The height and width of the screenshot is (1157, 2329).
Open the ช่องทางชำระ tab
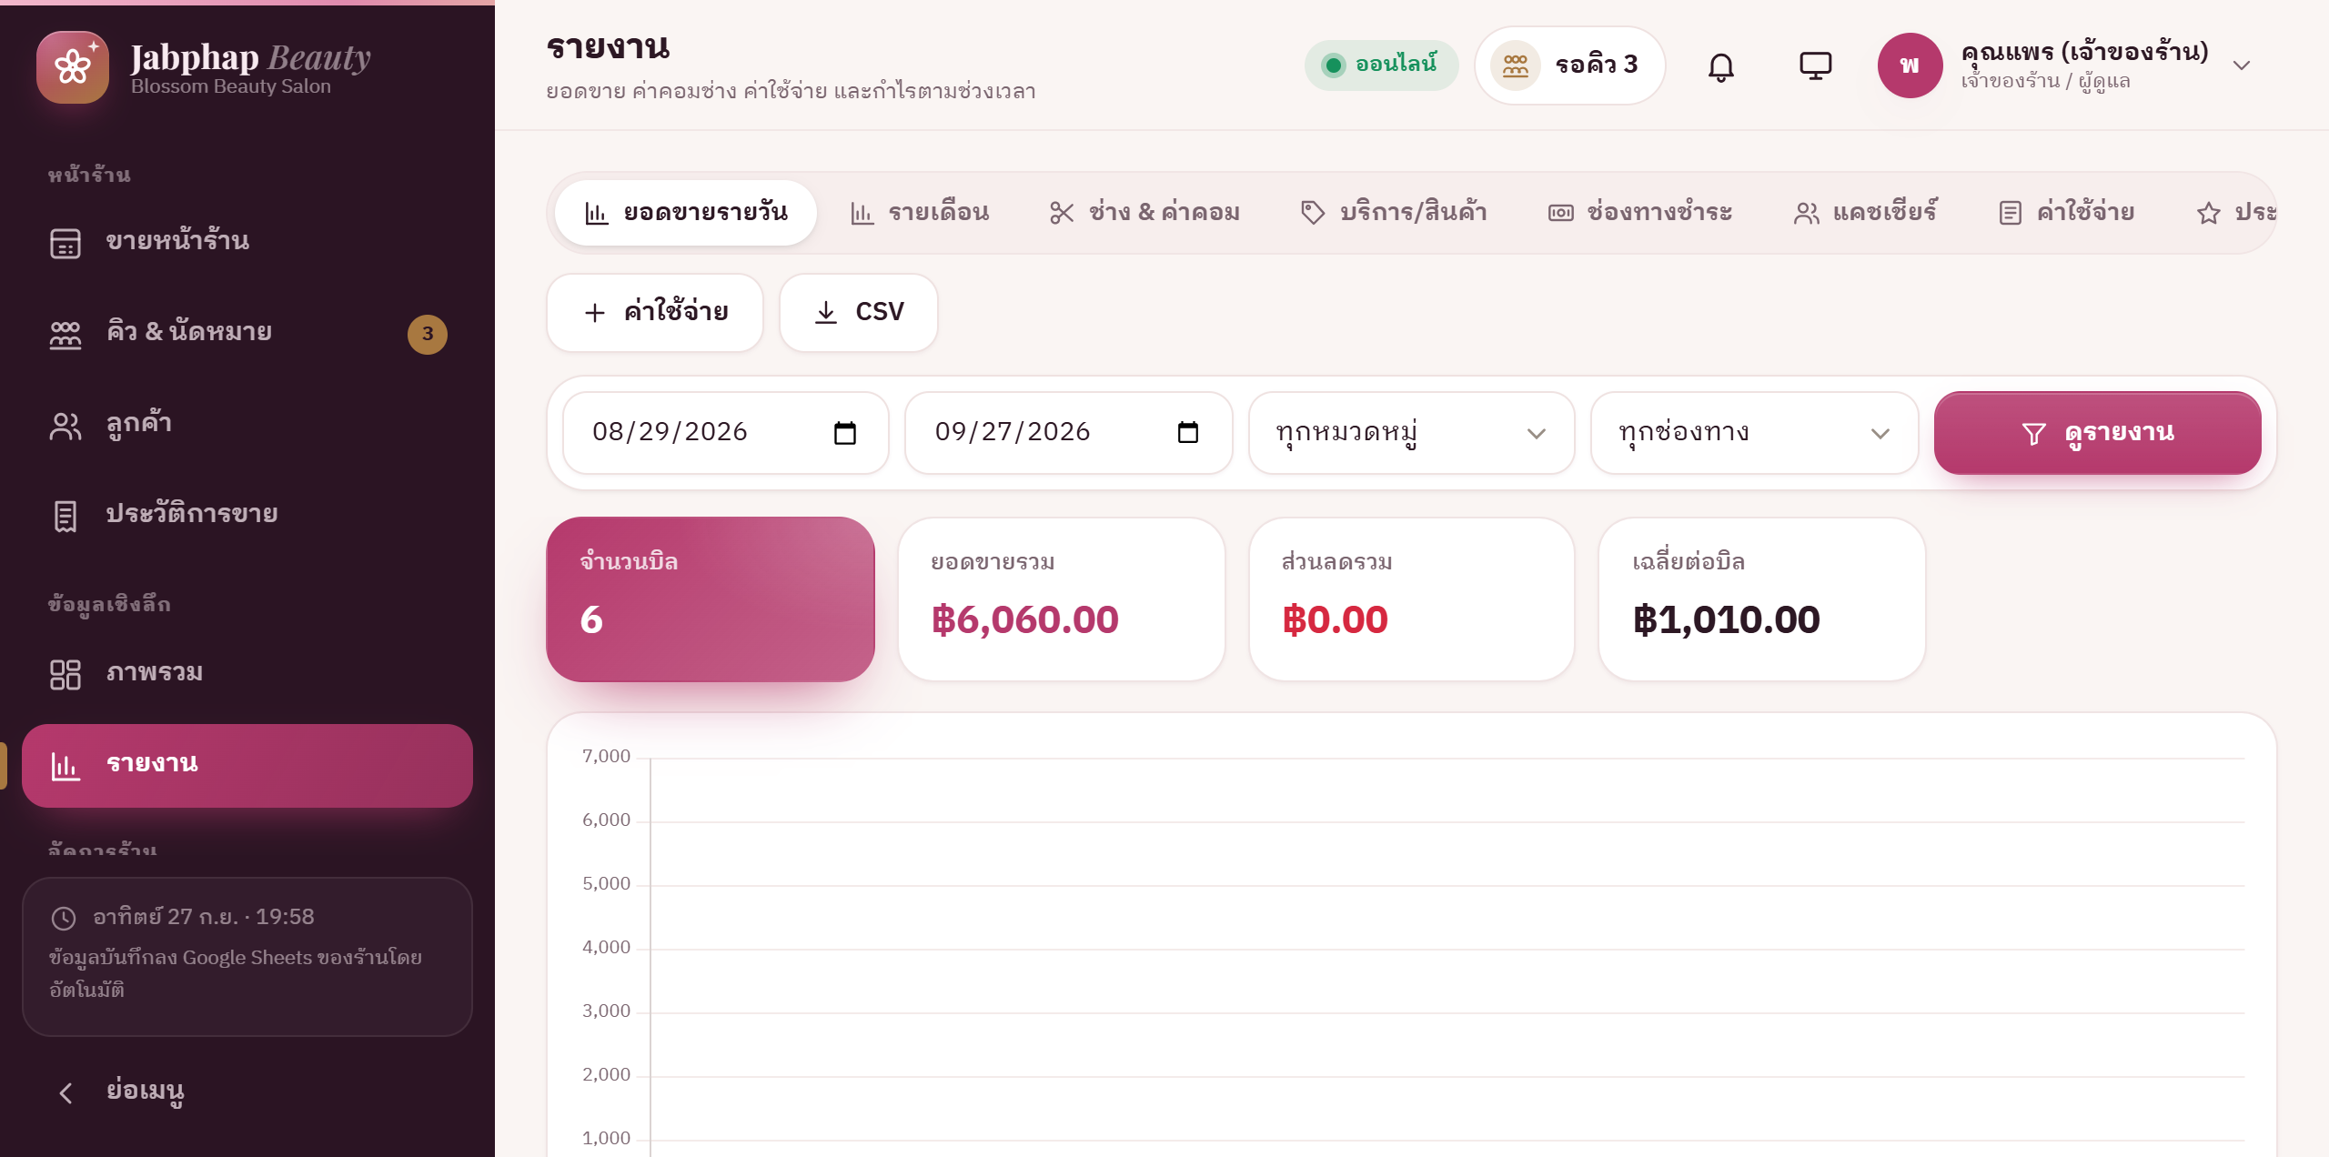[1640, 213]
